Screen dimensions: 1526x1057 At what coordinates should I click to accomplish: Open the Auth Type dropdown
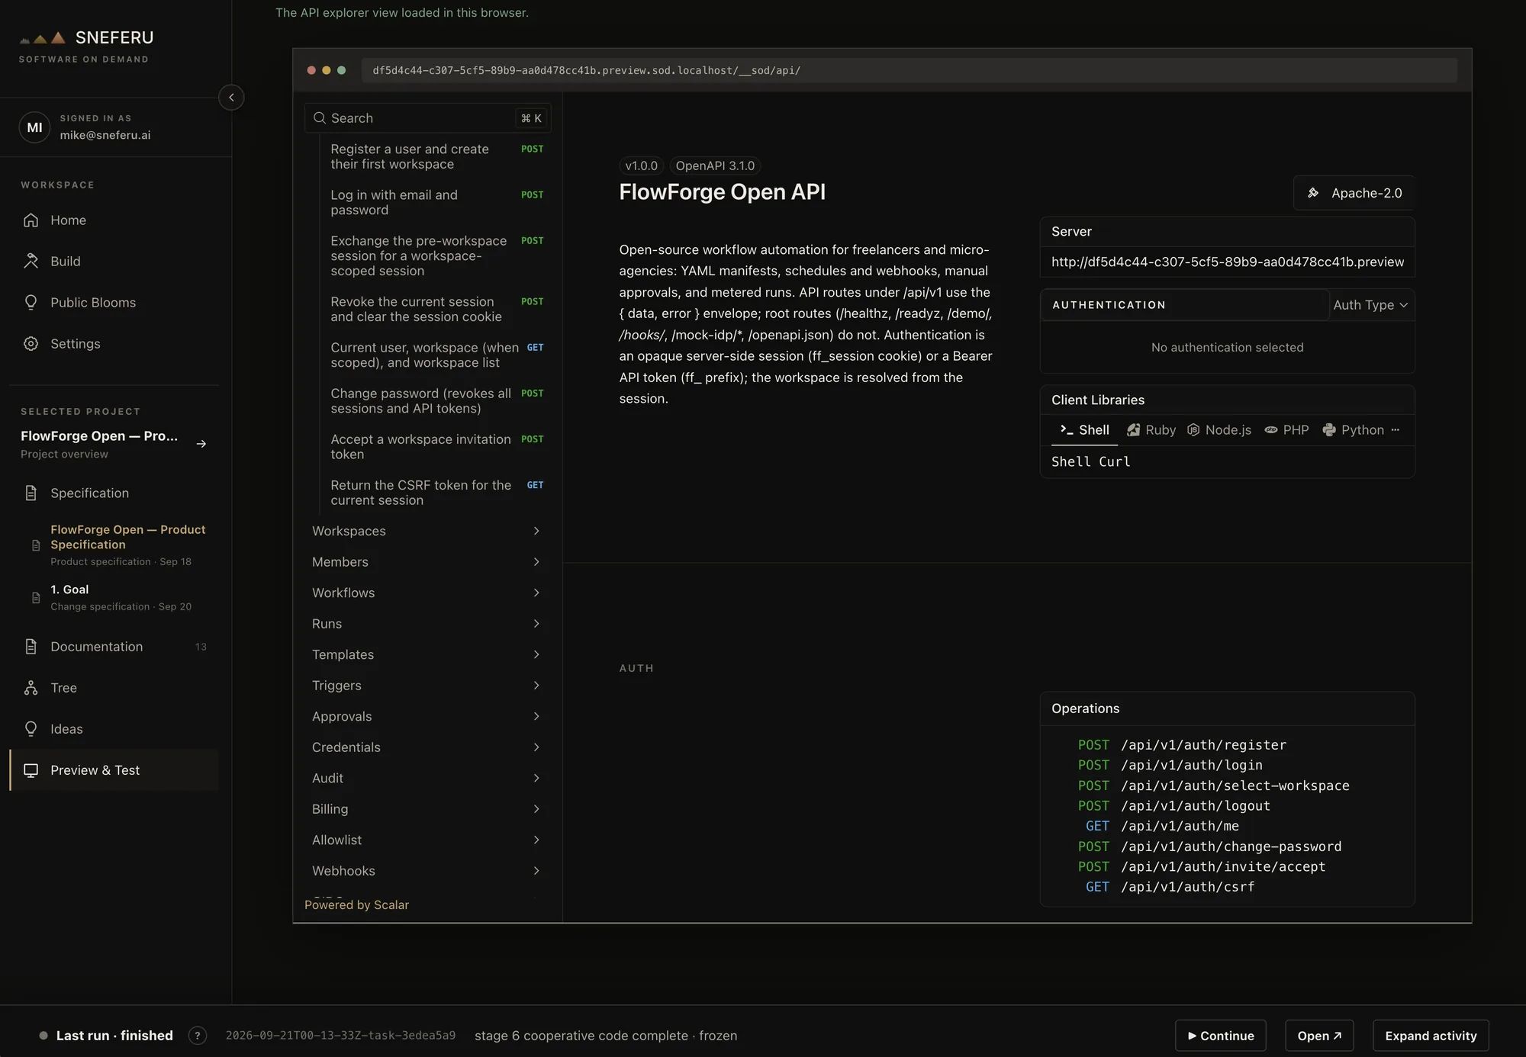pos(1370,305)
